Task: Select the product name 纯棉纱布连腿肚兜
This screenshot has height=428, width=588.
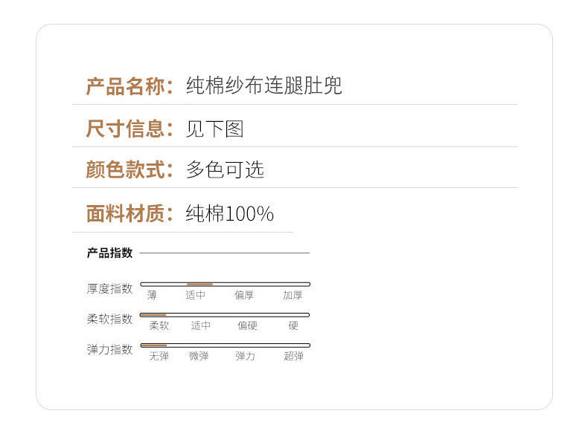Action: (264, 86)
